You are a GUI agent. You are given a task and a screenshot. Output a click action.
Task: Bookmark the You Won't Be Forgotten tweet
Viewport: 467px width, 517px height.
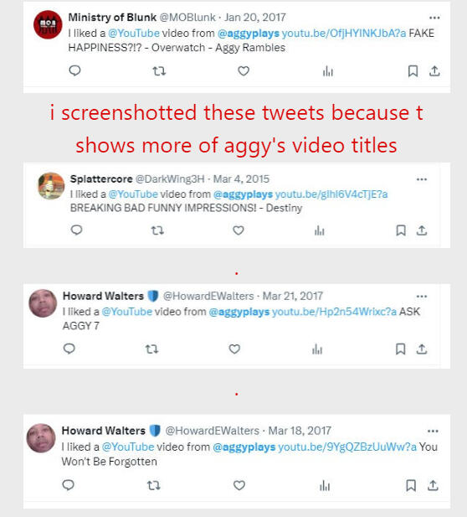coord(411,485)
